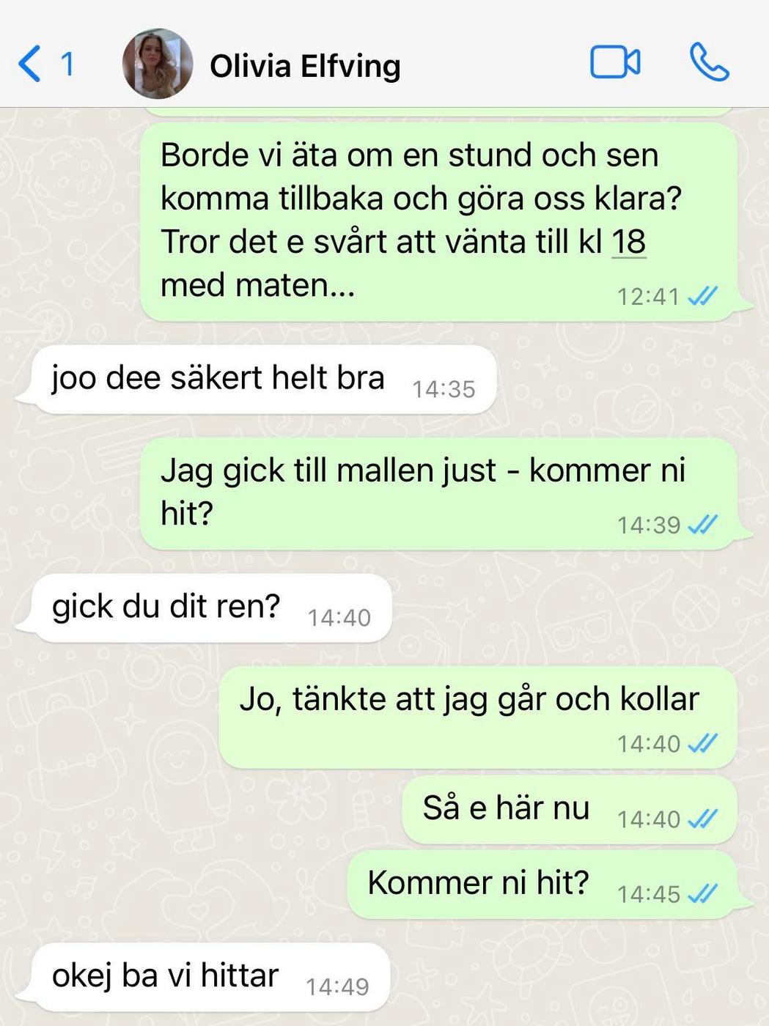Open Olivia Elfving's profile picture
769x1026 pixels.
(x=158, y=64)
